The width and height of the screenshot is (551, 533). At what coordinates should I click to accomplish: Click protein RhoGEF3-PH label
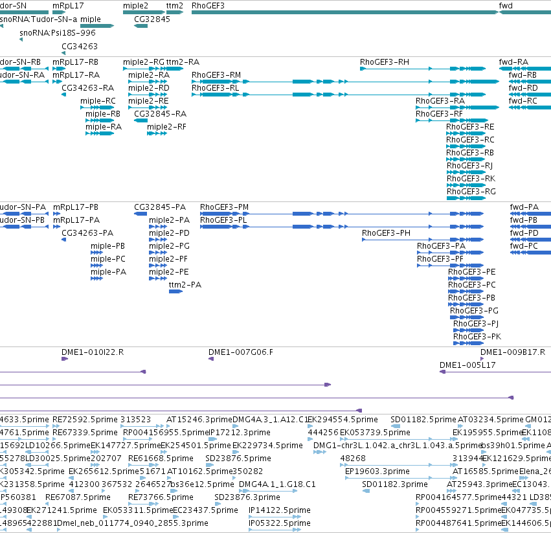pyautogui.click(x=386, y=233)
